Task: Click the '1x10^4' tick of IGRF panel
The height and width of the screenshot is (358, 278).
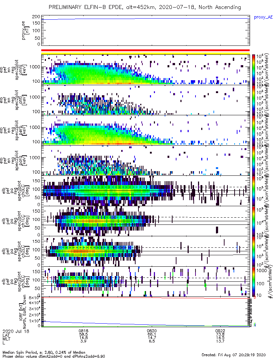Action: tap(34, 321)
